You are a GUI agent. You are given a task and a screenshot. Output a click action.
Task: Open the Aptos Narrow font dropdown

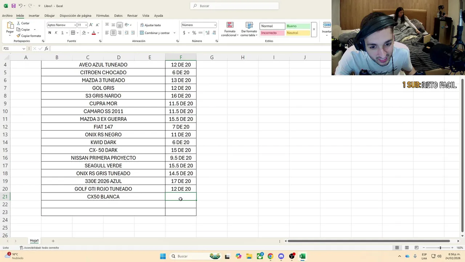(75, 25)
